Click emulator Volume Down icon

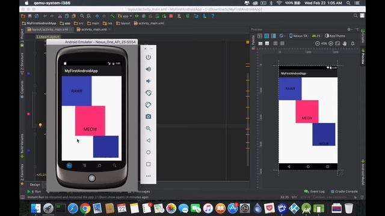(x=149, y=81)
